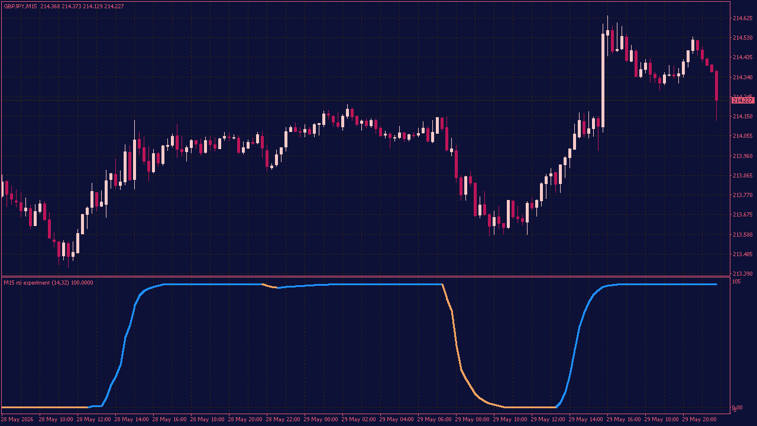Click price scale label 214.150
This screenshot has height=426, width=757.
point(742,117)
